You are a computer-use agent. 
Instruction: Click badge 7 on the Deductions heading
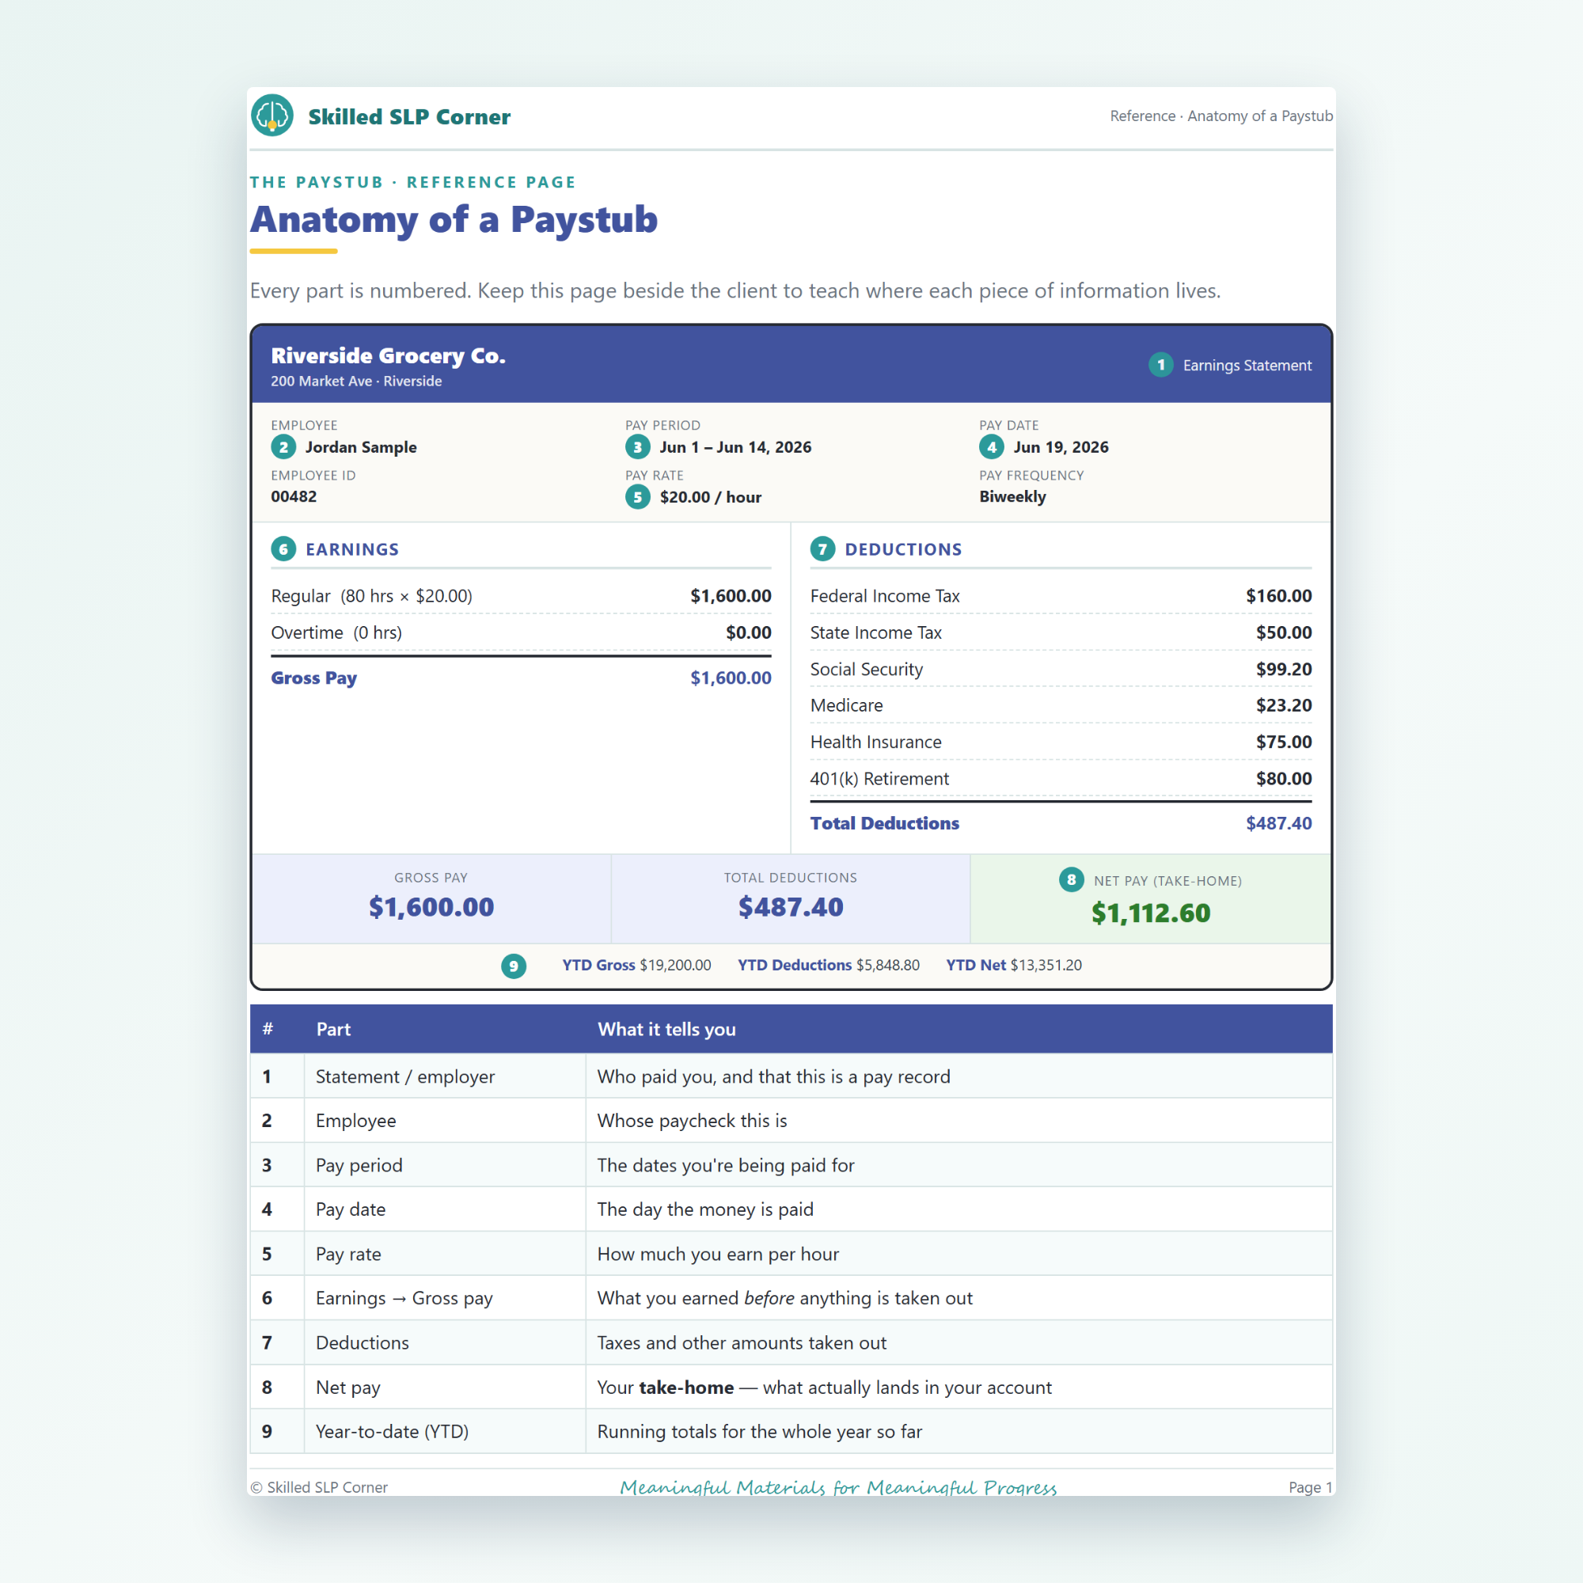point(822,549)
